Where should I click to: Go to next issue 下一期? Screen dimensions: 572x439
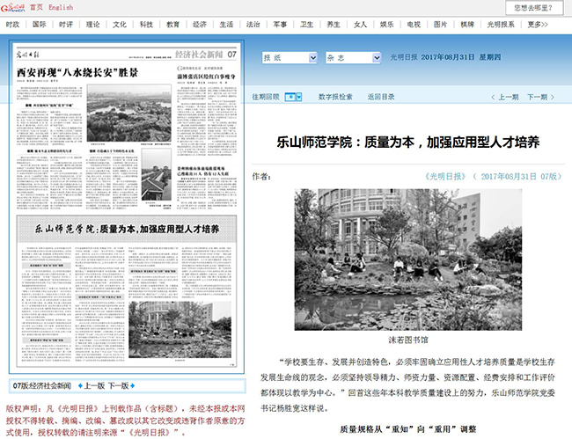pyautogui.click(x=540, y=97)
